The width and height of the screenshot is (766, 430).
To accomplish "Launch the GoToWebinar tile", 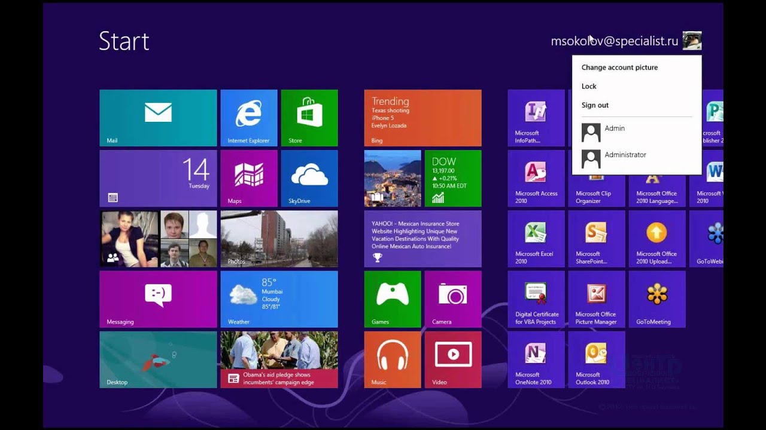I will (x=706, y=238).
